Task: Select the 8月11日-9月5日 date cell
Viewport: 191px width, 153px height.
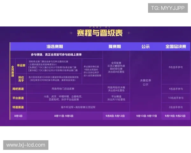Action: point(64,116)
